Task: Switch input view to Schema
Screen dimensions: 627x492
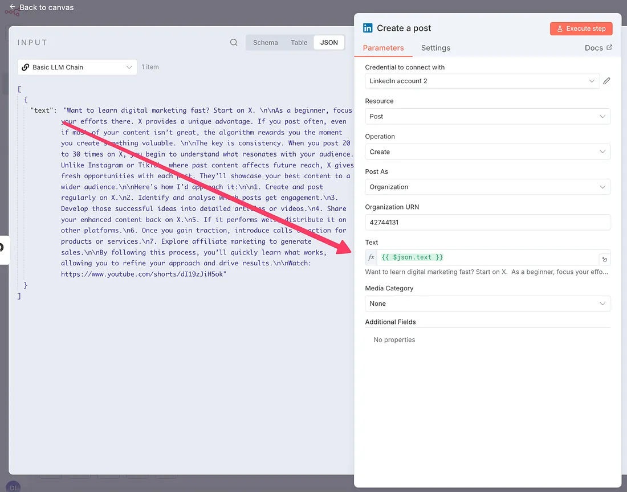Action: coord(265,43)
